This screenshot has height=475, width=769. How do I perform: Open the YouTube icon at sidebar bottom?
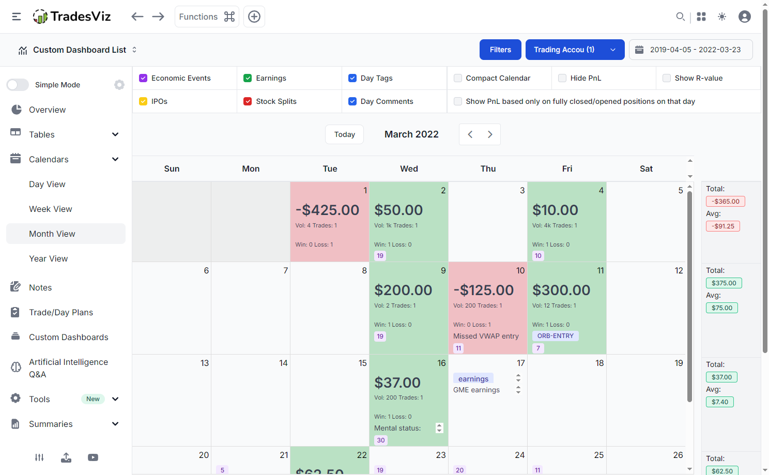pyautogui.click(x=93, y=457)
